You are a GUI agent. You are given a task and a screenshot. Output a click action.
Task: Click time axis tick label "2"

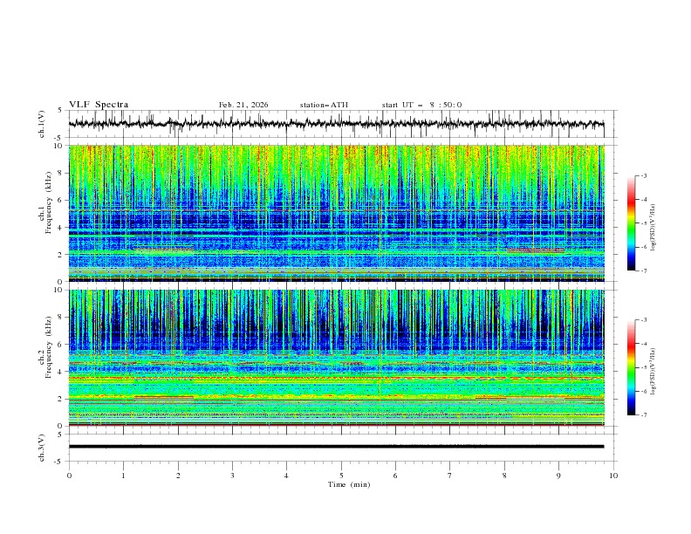tap(178, 476)
